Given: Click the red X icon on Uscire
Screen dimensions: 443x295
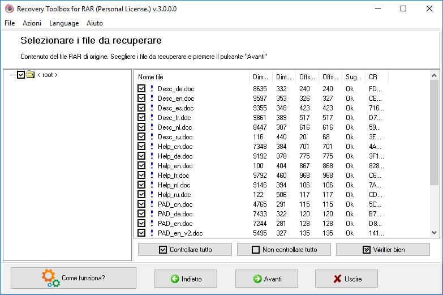Looking at the screenshot, I should [337, 279].
